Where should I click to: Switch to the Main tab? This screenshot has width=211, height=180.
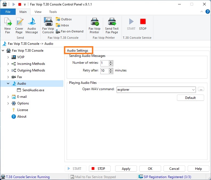23,12
